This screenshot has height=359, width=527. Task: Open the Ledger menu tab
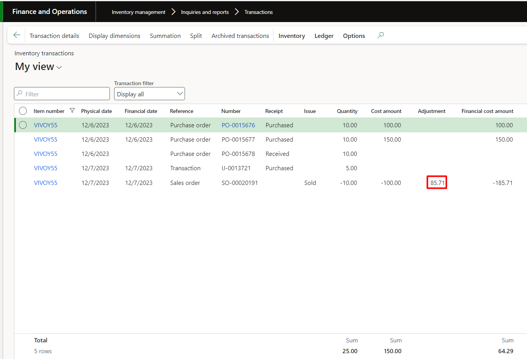click(324, 36)
